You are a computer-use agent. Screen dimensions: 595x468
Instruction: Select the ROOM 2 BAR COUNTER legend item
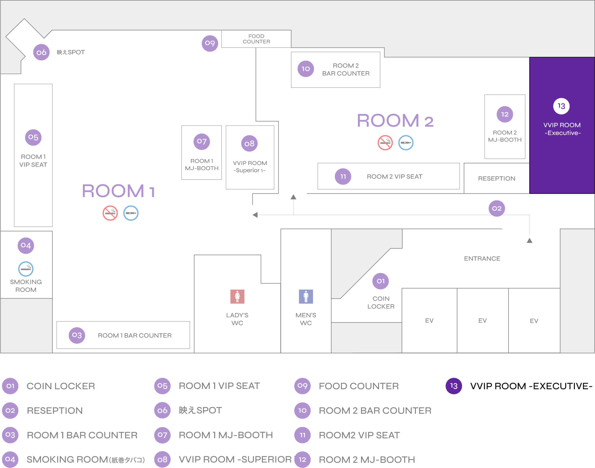click(375, 410)
